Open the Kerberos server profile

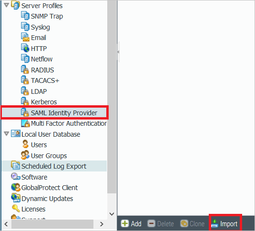(44, 102)
